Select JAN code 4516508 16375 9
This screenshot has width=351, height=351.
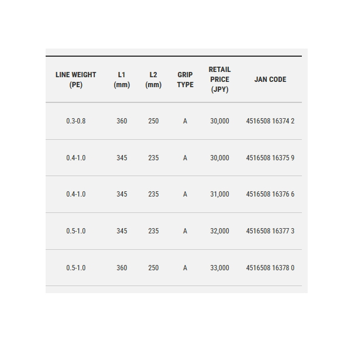(270, 158)
